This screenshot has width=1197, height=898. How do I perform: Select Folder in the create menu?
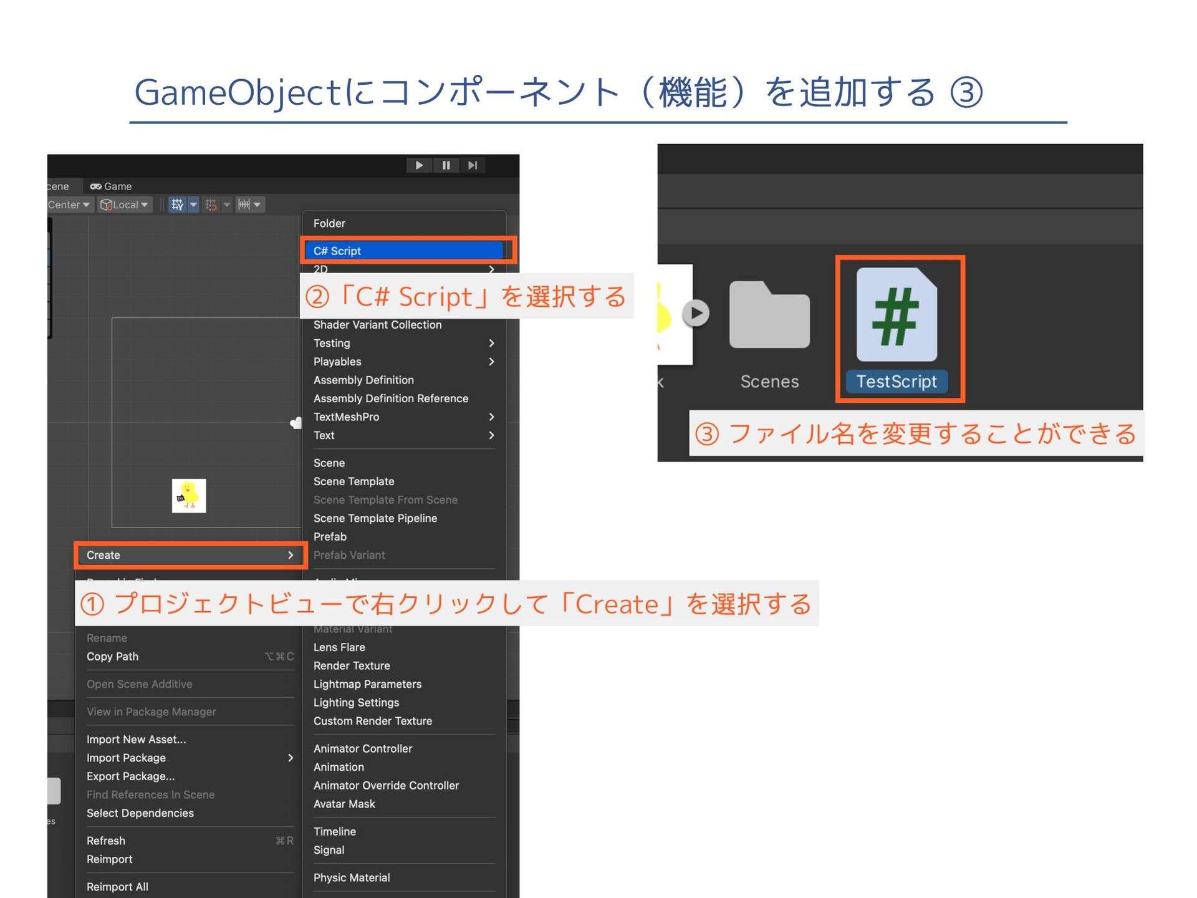coord(329,223)
